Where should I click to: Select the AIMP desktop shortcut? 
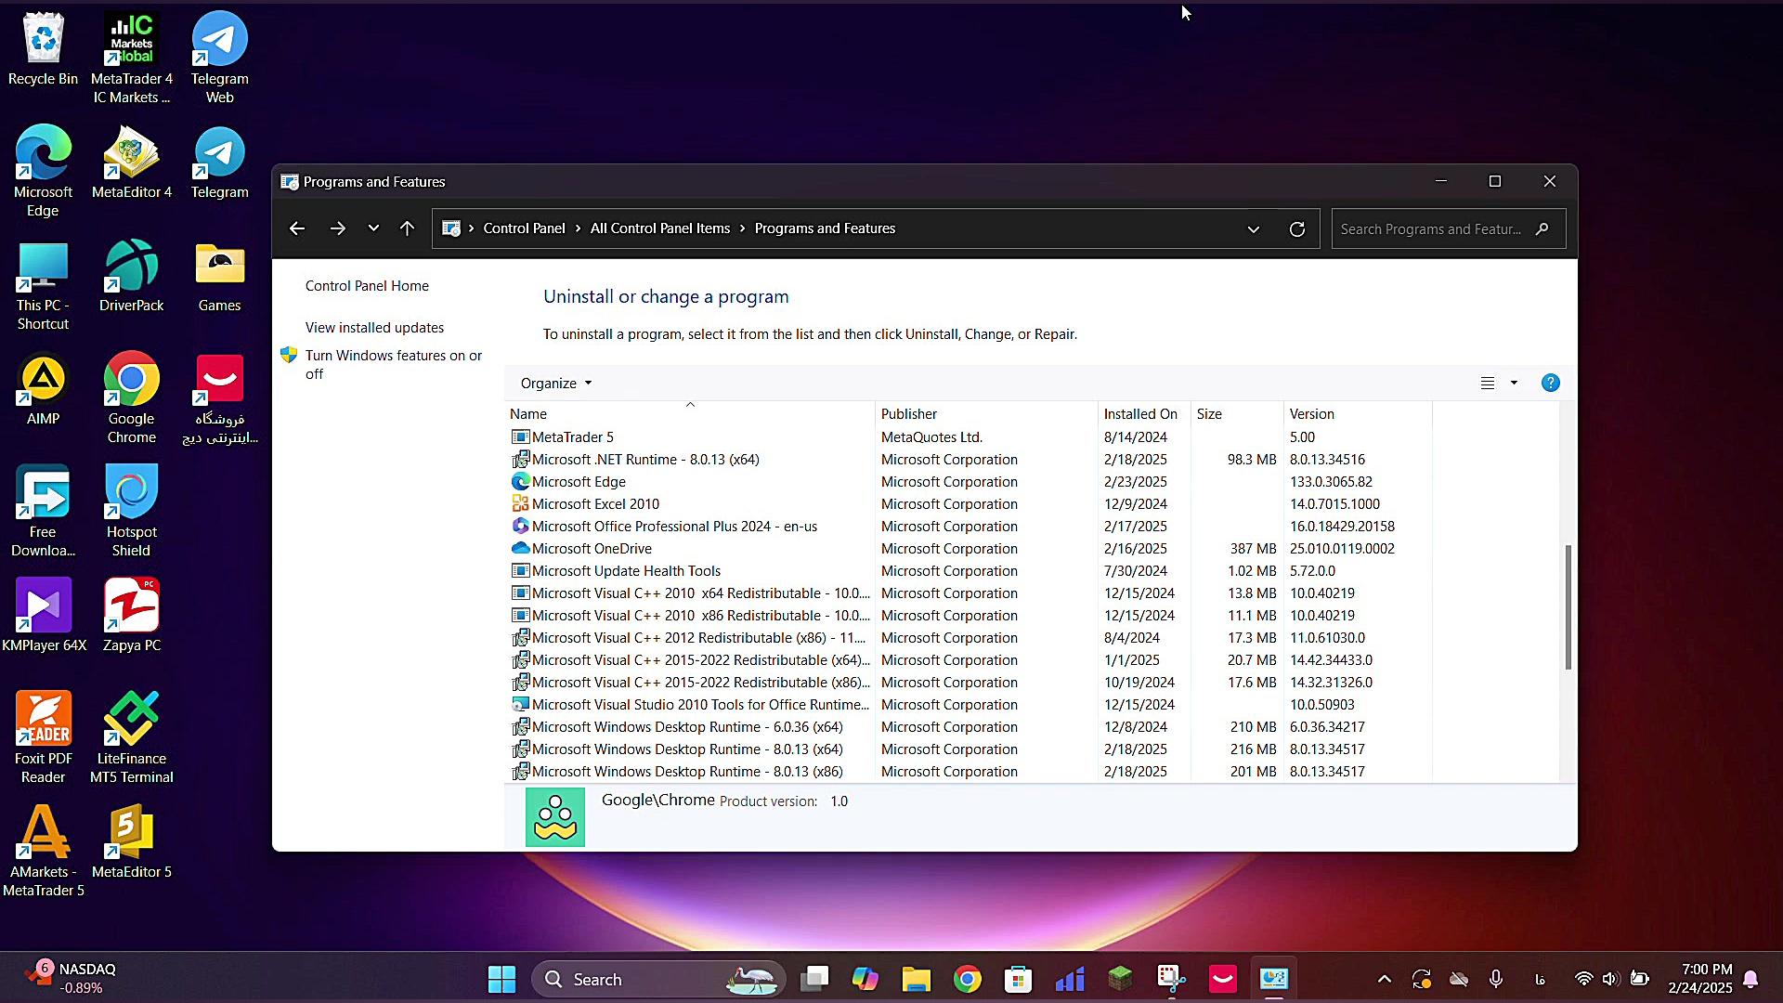(43, 388)
